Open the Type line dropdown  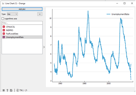(x=13, y=14)
